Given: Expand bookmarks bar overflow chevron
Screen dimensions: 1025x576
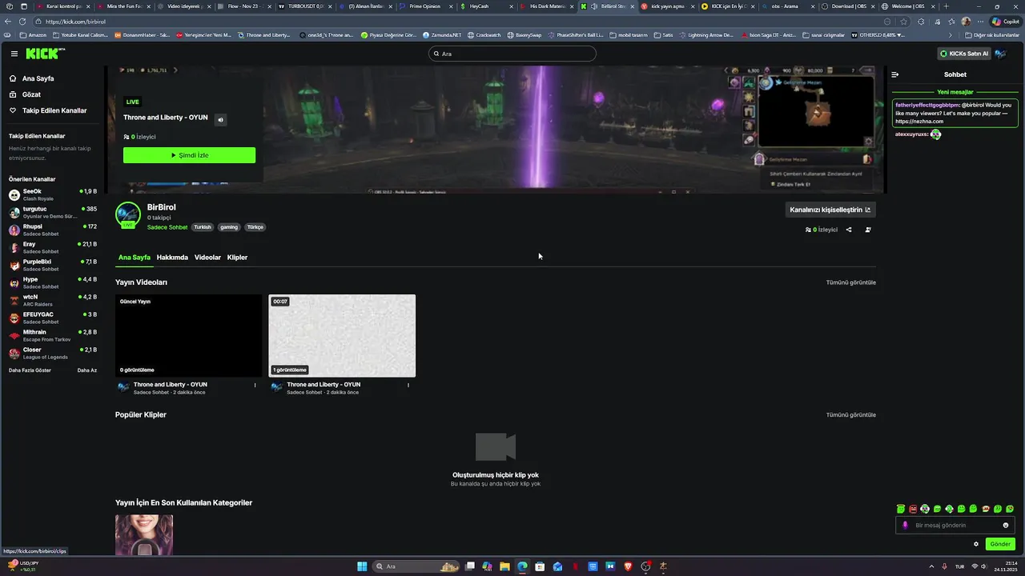Looking at the screenshot, I should (x=951, y=35).
